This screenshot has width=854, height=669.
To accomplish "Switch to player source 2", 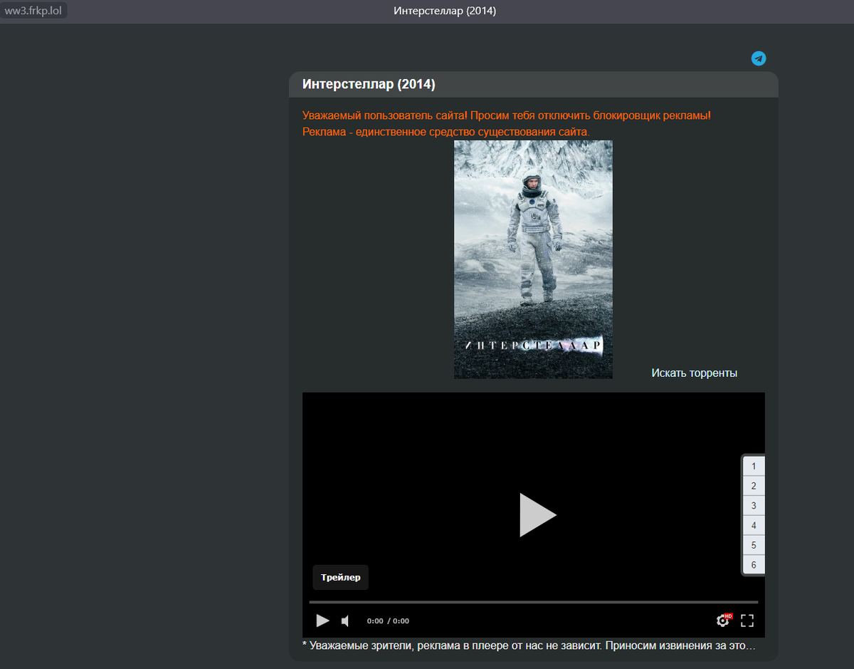I will click(754, 486).
